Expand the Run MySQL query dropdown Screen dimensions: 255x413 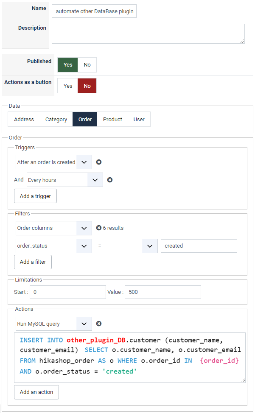pyautogui.click(x=54, y=324)
